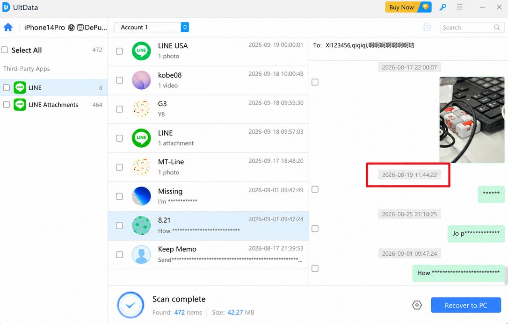Check the "Jo p" message checkbox

(315, 229)
